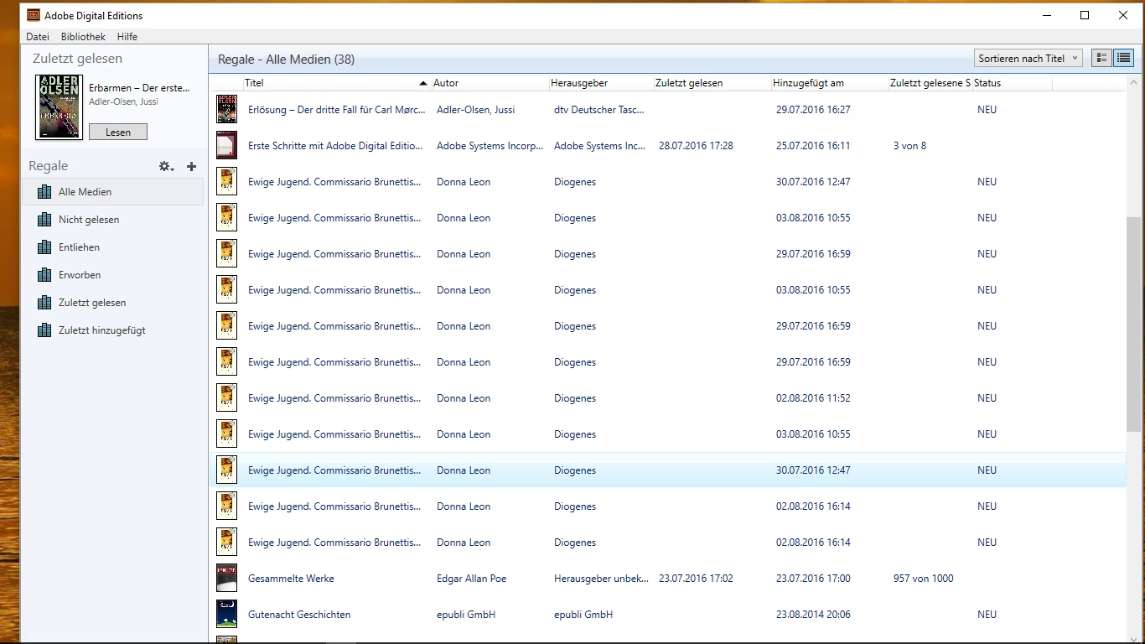The height and width of the screenshot is (644, 1145).
Task: Click publisher dtv Deutscher Tasc...
Action: coord(598,110)
